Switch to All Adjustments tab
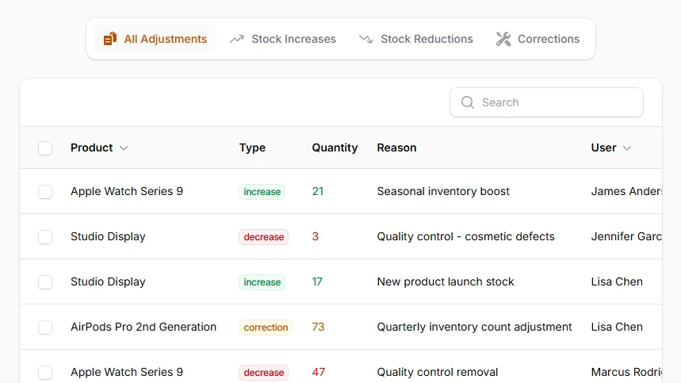 [155, 39]
